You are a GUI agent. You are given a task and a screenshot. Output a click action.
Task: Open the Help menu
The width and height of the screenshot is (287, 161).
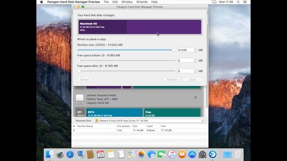(154, 2)
